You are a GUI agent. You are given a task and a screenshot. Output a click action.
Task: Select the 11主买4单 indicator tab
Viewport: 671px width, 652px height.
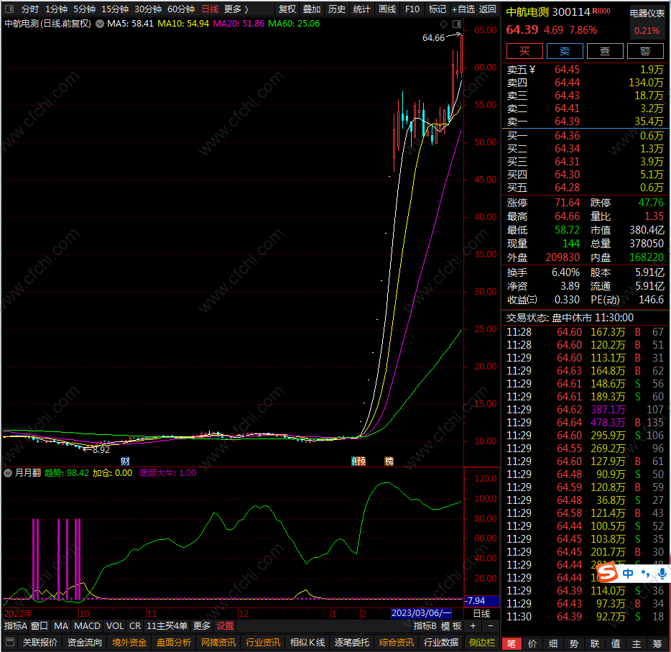tap(167, 626)
